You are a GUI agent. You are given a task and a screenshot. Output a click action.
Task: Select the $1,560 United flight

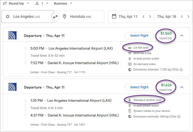[139, 36]
